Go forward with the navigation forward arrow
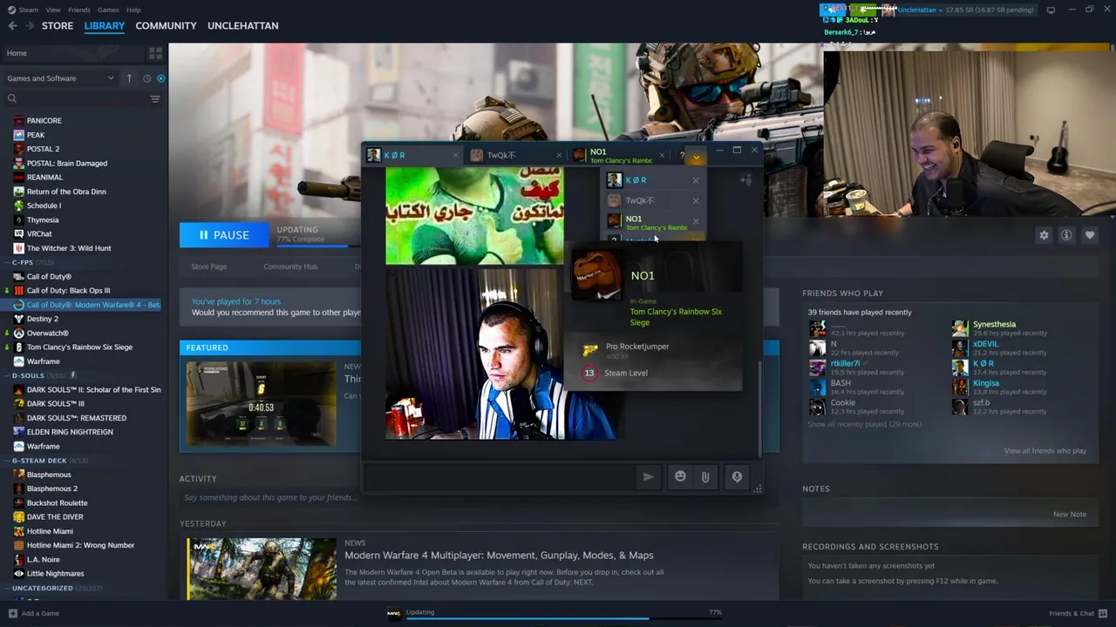Screen dimensions: 1116x627 (30, 26)
